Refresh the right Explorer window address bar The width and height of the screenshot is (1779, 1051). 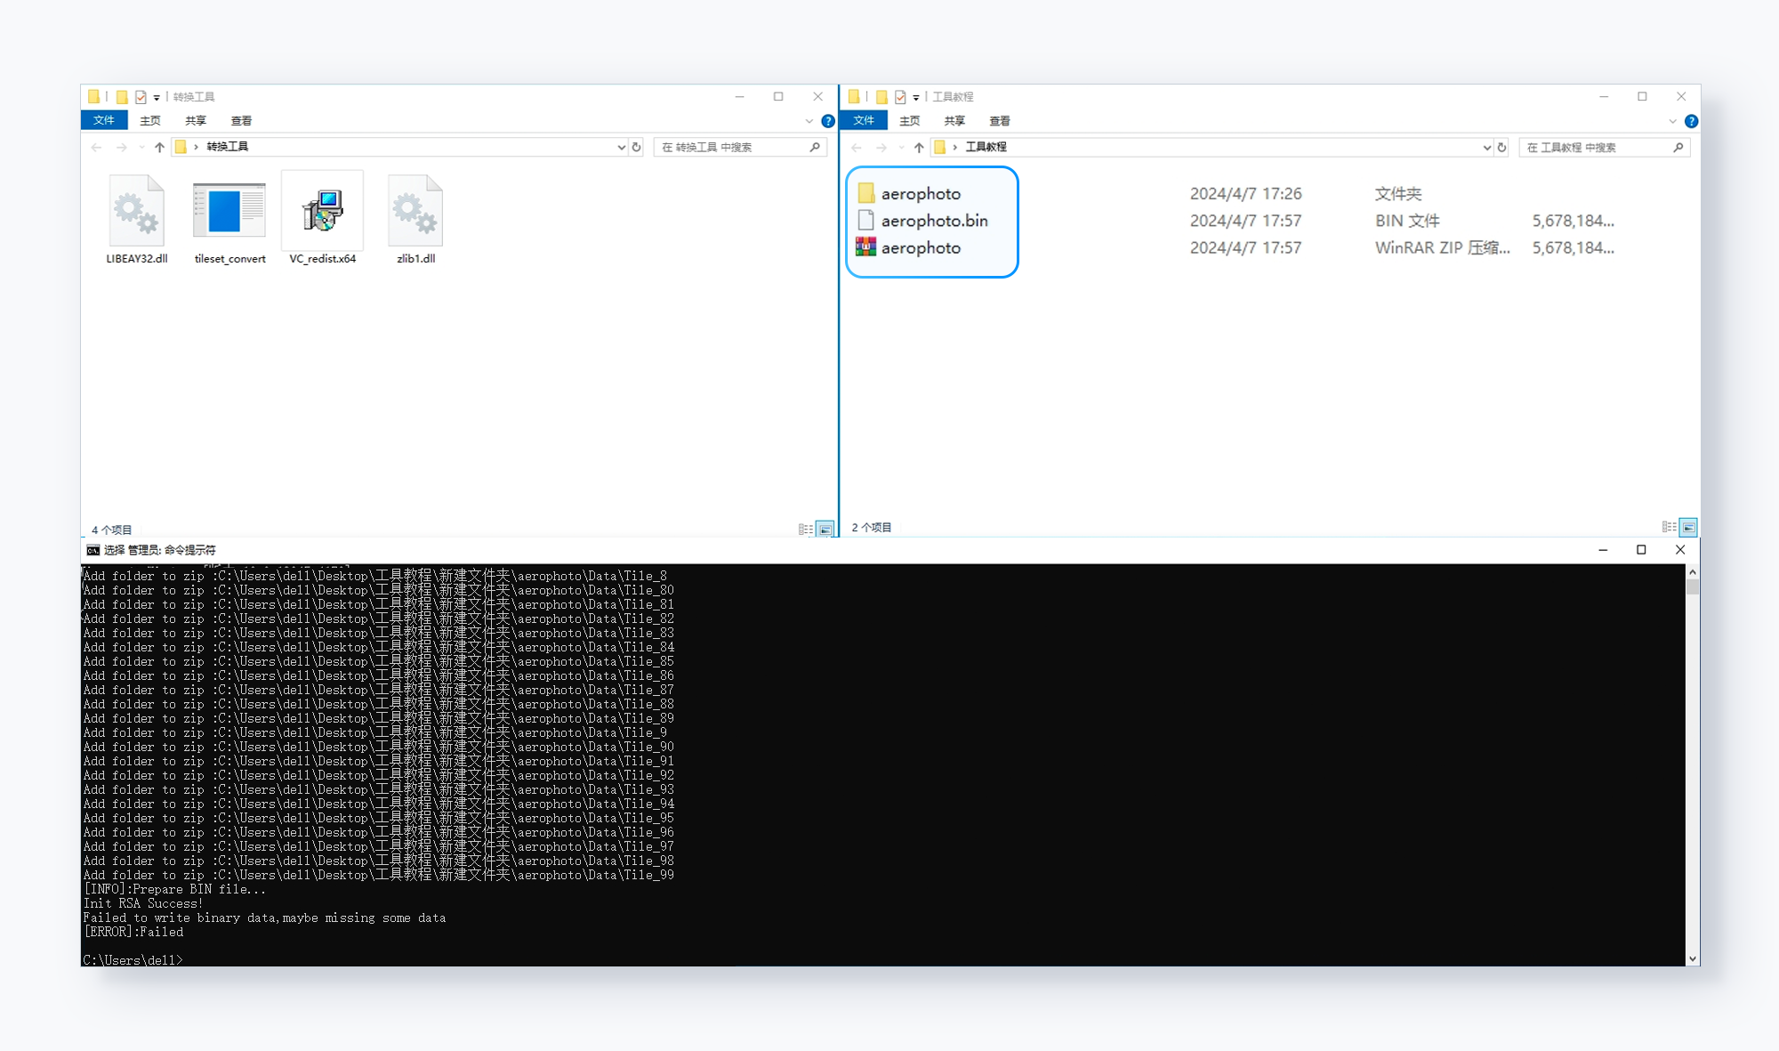tap(1501, 147)
